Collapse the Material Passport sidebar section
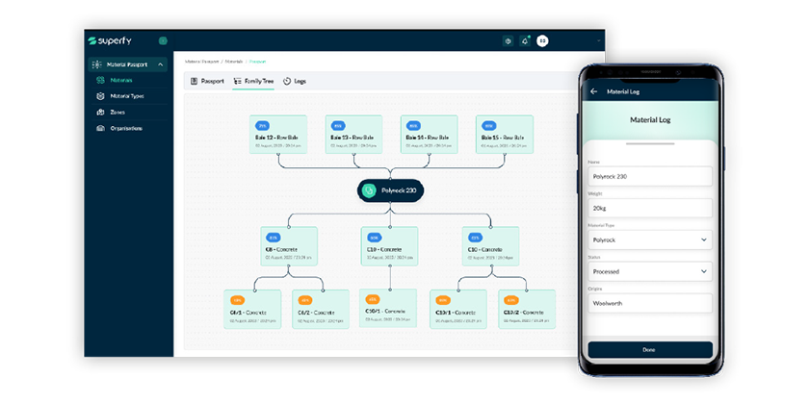The width and height of the screenshot is (809, 404). tap(161, 64)
